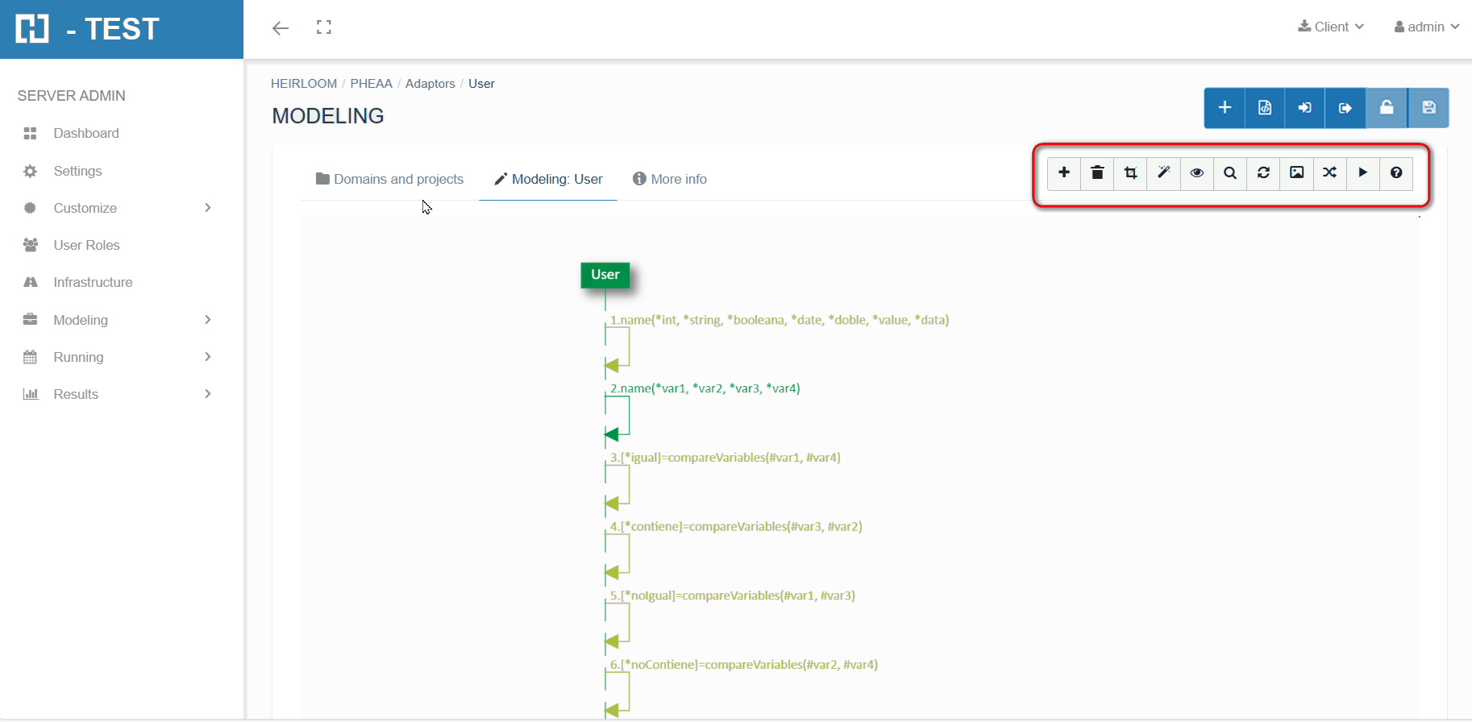This screenshot has width=1472, height=722.
Task: Open the Client download dropdown
Action: [1331, 27]
